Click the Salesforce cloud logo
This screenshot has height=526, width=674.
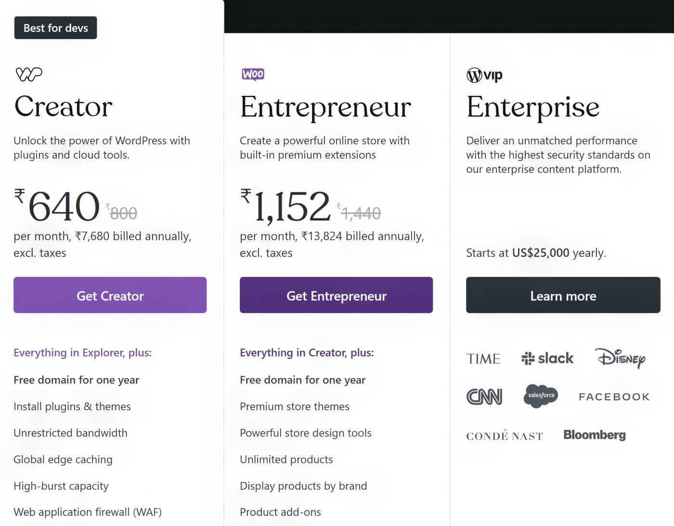(x=540, y=395)
